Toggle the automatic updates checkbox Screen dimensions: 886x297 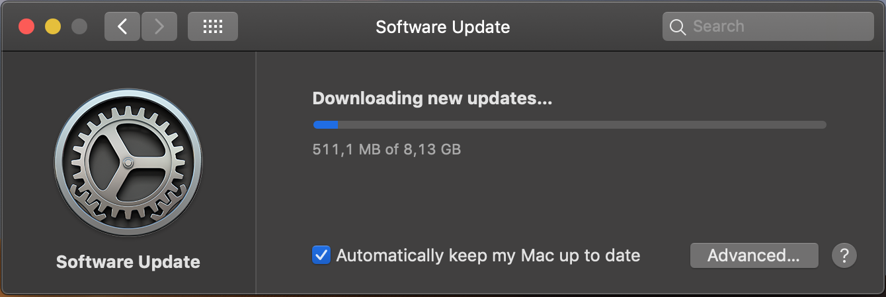click(321, 255)
